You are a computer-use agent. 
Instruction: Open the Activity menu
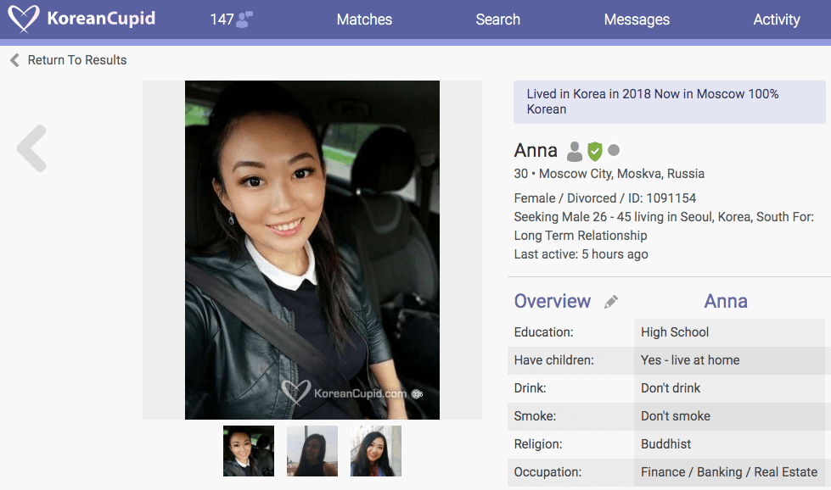pyautogui.click(x=777, y=19)
